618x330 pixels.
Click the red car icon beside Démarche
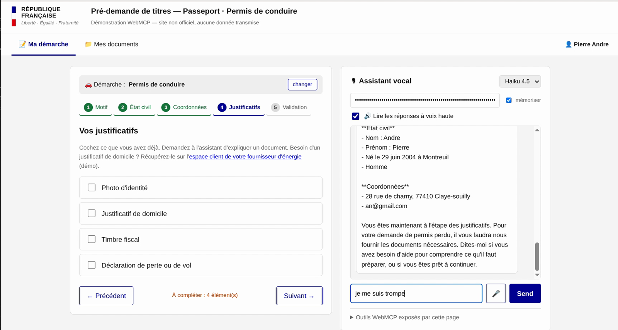tap(88, 85)
